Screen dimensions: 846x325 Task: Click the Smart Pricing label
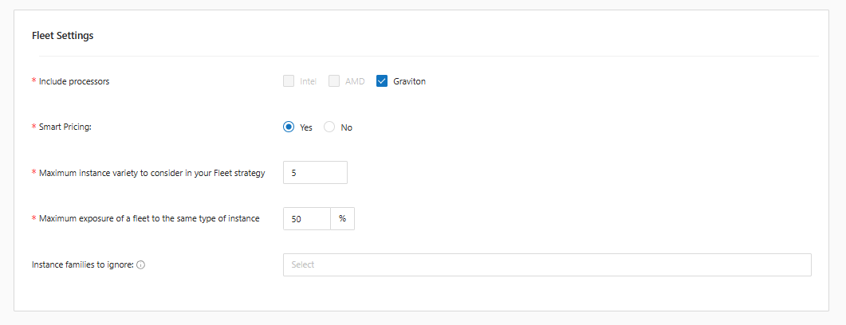point(65,127)
